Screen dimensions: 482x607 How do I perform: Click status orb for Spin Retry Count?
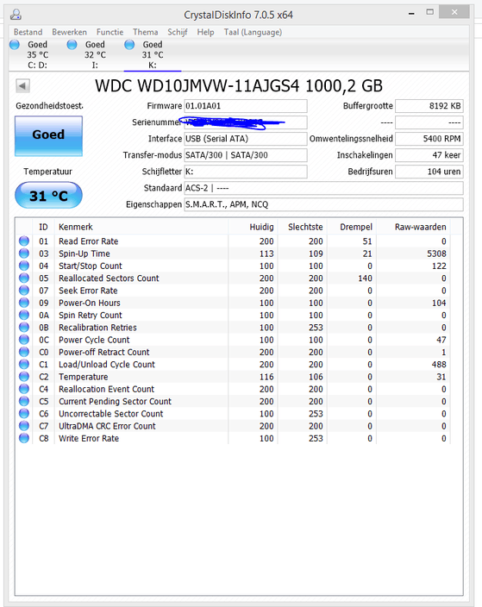24,315
